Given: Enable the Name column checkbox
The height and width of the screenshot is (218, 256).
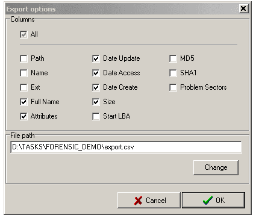Looking at the screenshot, I should (23, 73).
